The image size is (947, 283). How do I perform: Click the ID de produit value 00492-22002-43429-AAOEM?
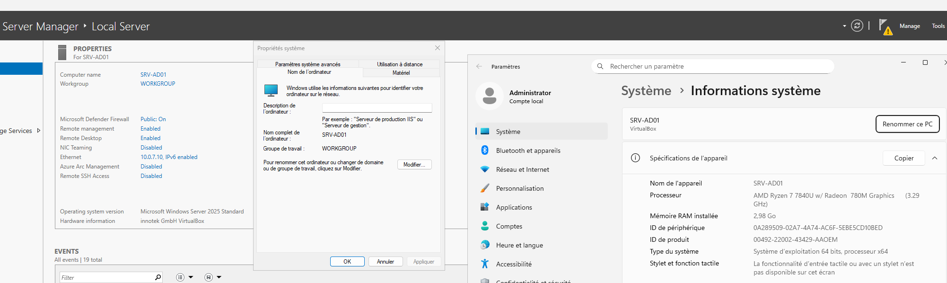tap(795, 239)
